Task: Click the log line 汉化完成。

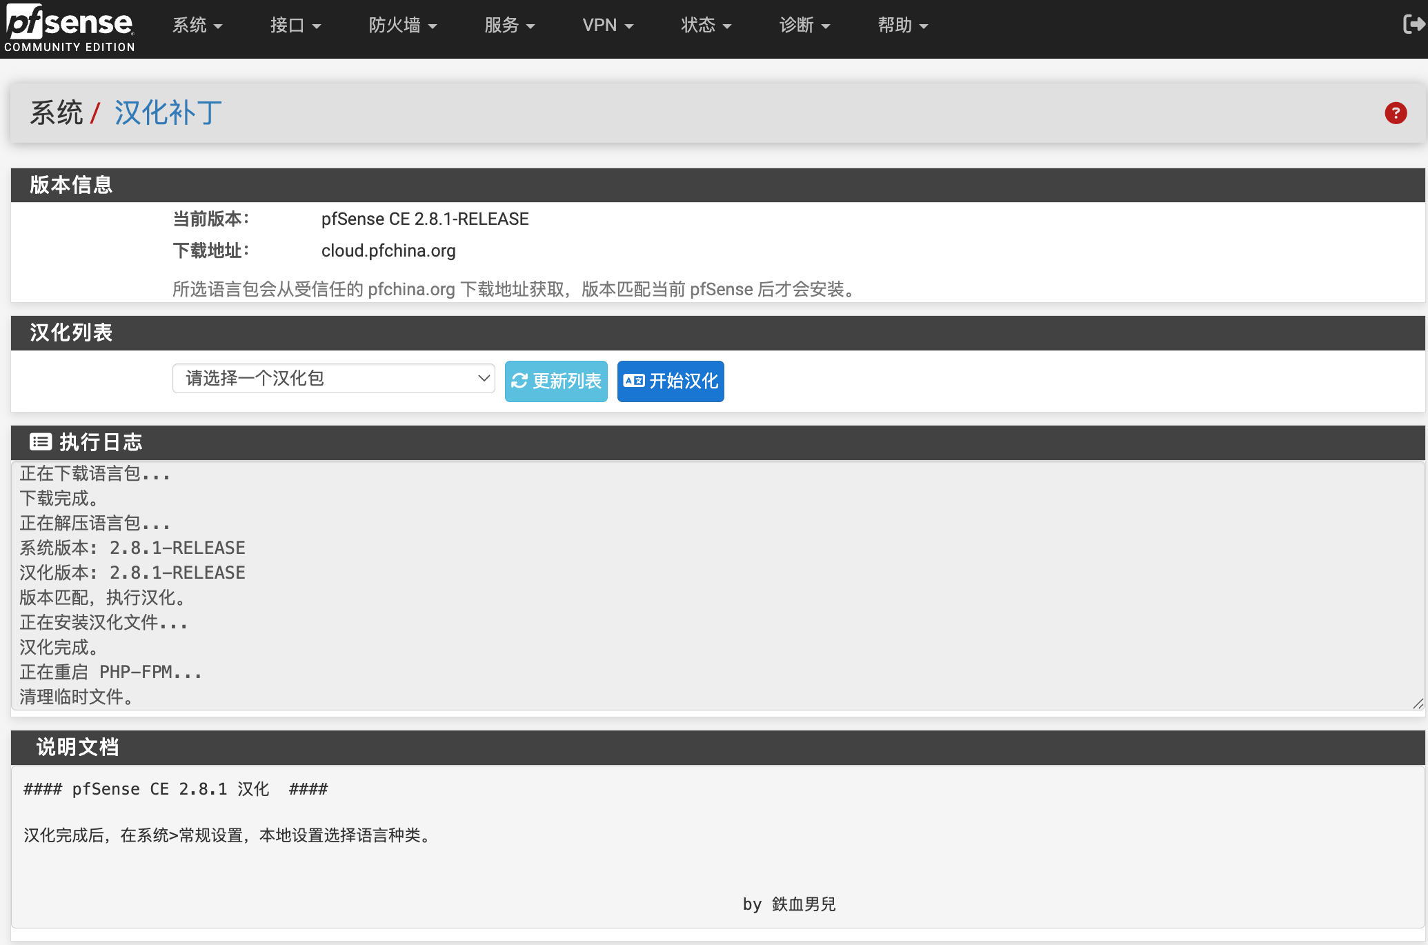Action: tap(60, 647)
